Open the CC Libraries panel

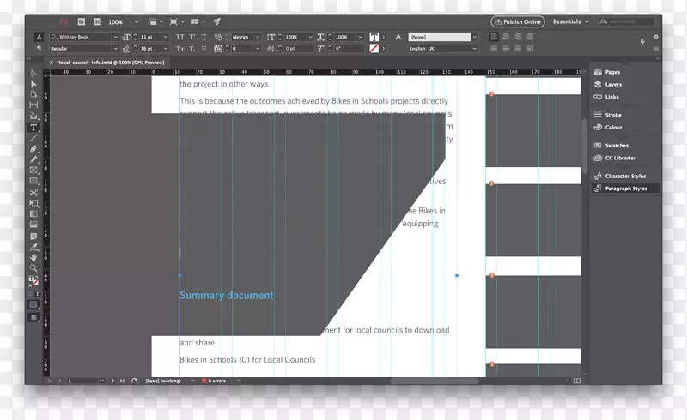[x=619, y=158]
